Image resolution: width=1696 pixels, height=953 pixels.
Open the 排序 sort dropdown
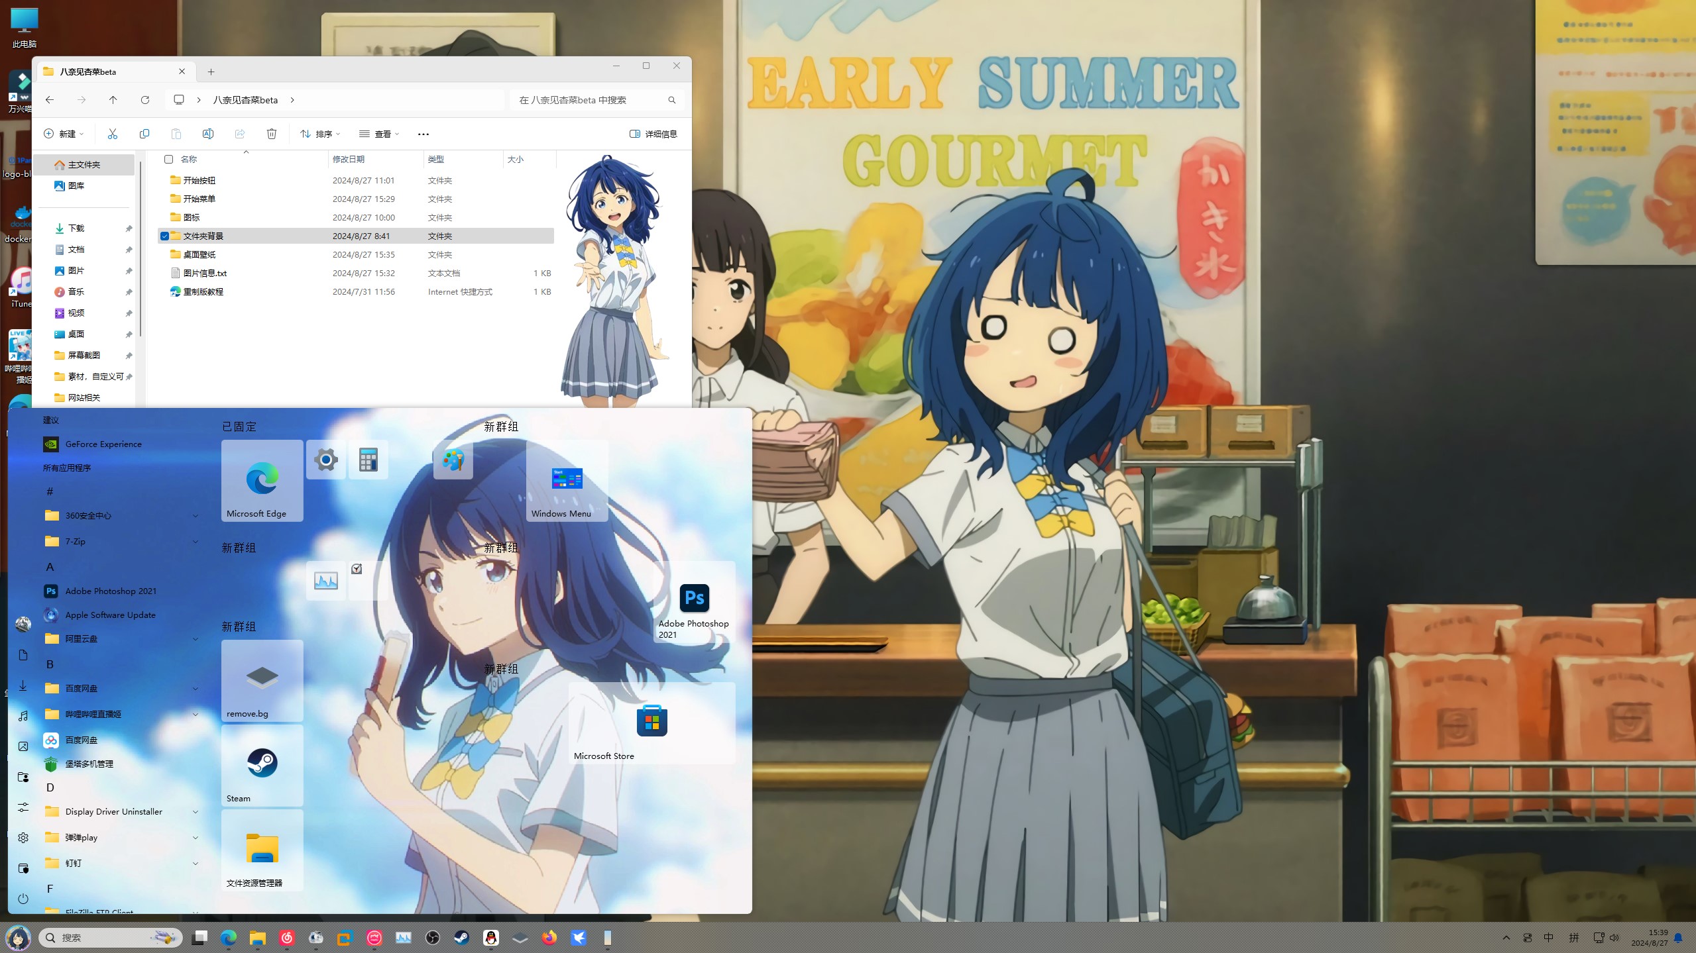coord(320,134)
